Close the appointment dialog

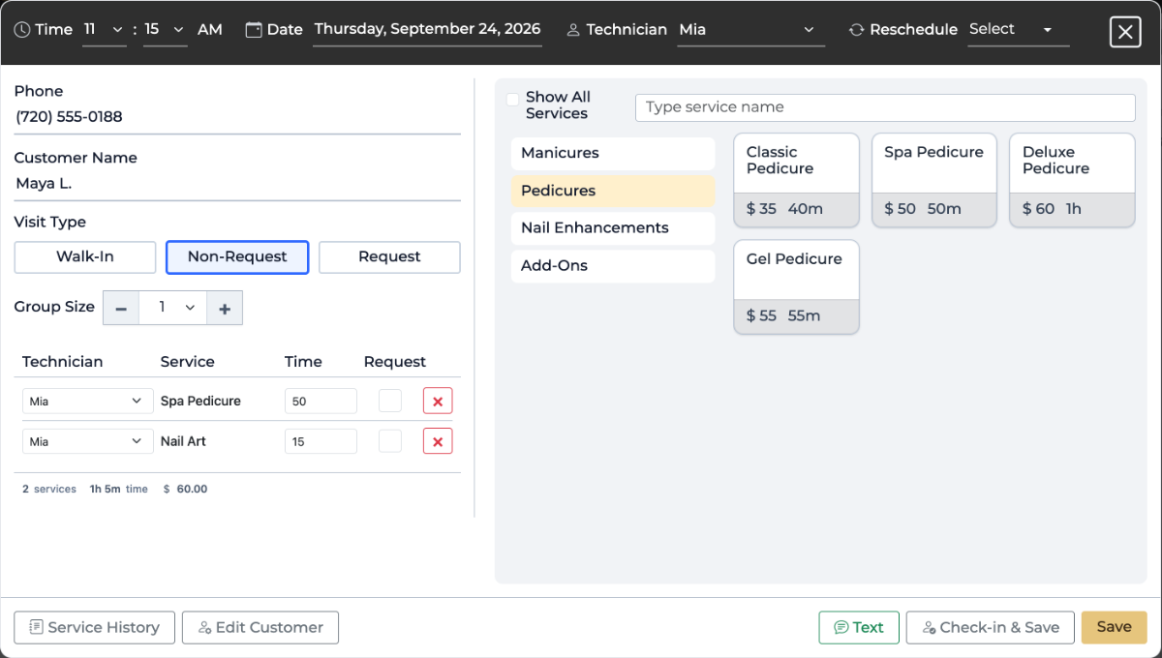pos(1125,32)
